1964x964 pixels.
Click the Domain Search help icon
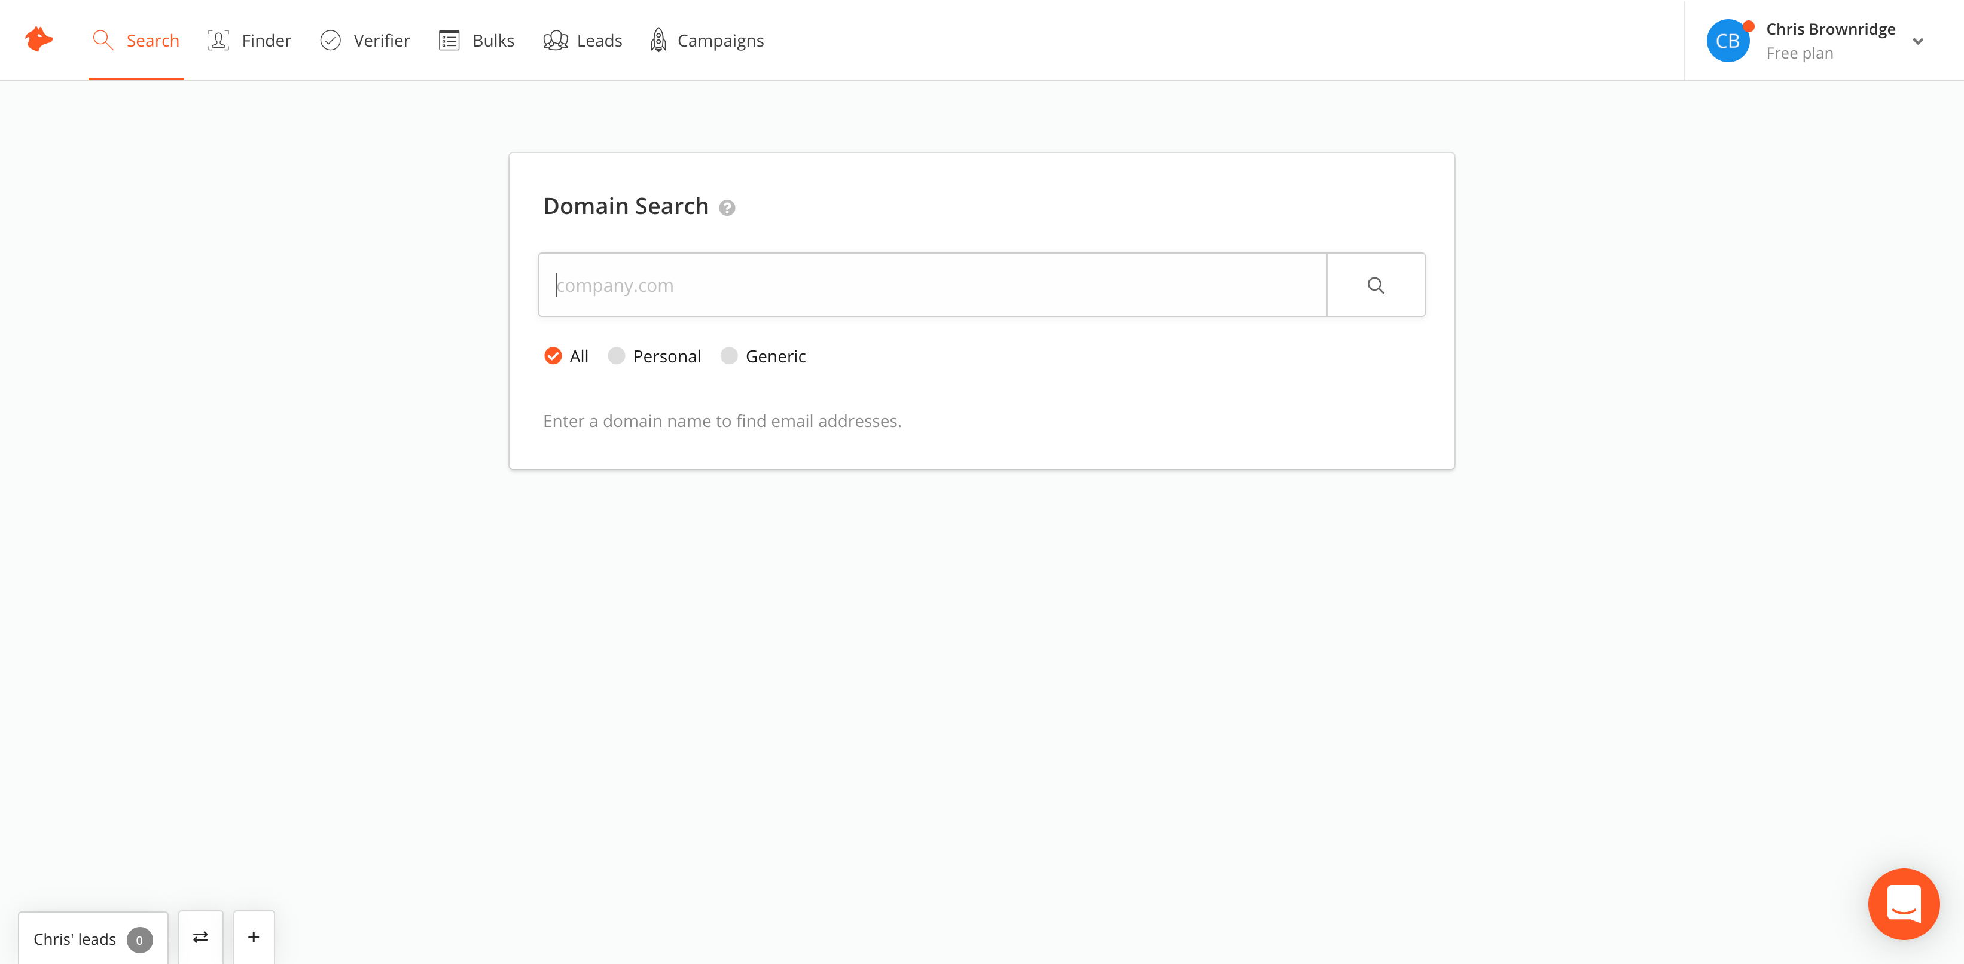click(x=727, y=208)
